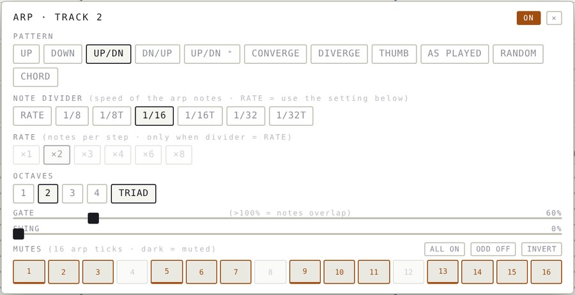Mute arp tick 3

(x=98, y=272)
